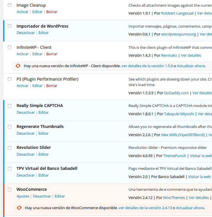Tick the Regenerate Thumbnails checkbox
Viewport: 212px width, 217px height.
10,127
